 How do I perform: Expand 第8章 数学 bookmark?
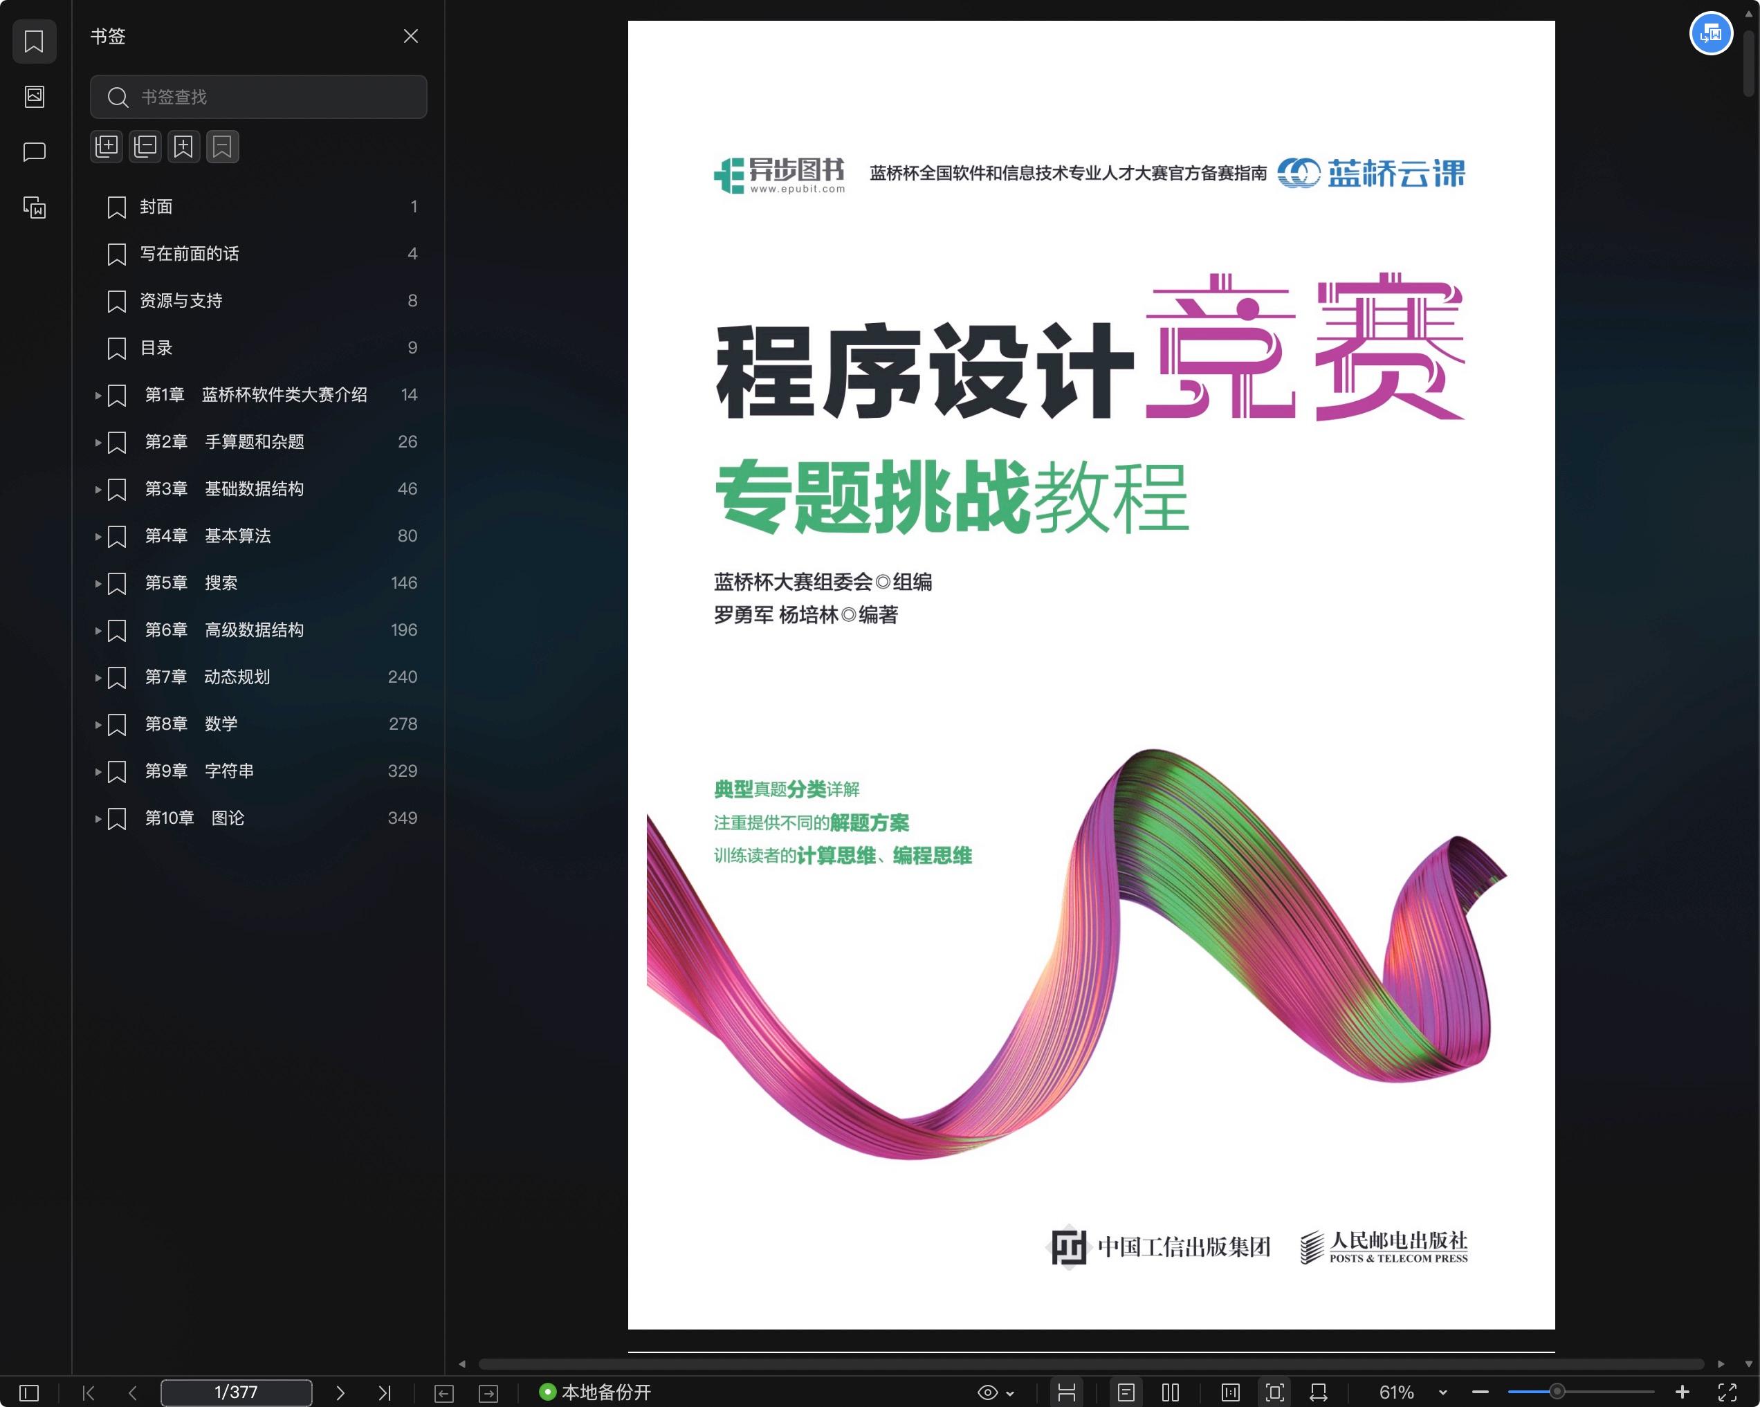coord(98,725)
